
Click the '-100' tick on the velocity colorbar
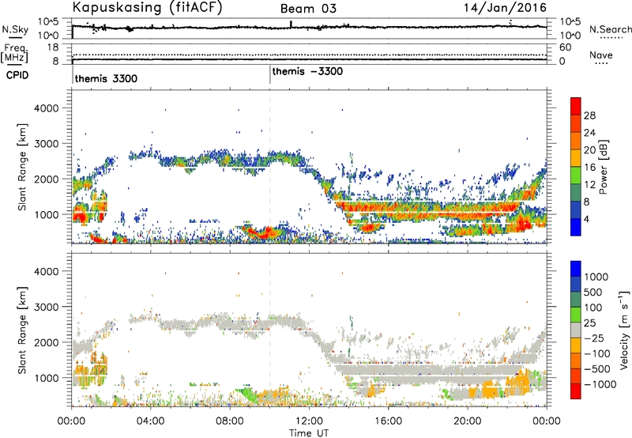(597, 353)
